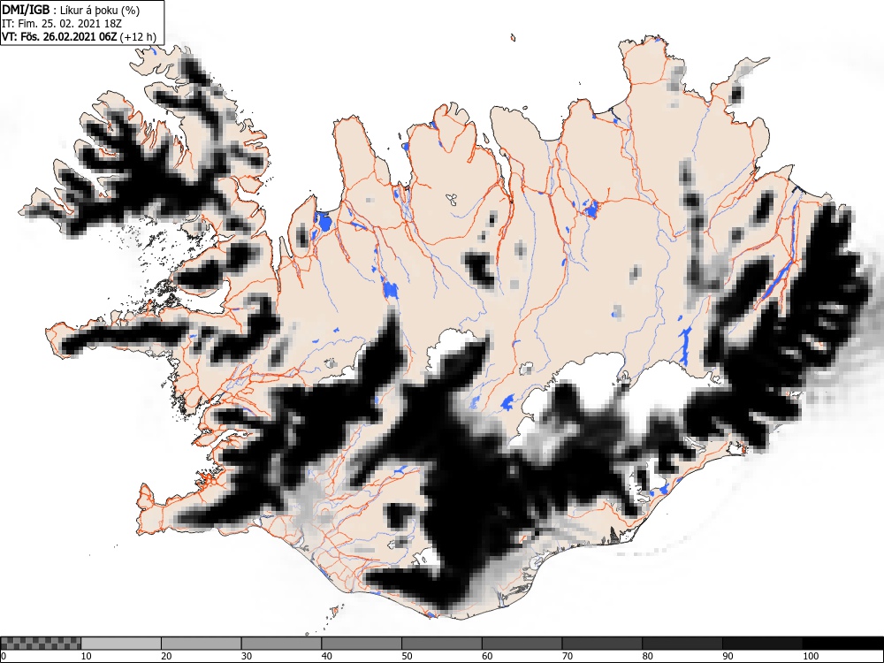Click the legend label '100'

(x=810, y=656)
